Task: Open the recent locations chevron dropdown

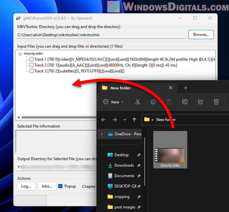Action: coord(125,120)
